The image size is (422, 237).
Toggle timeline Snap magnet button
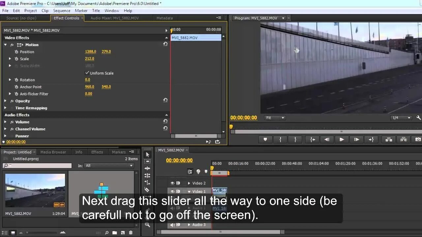click(190, 171)
